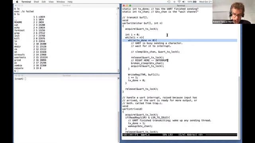
Task: Click the "wakeup(&tx_chan);" line
Action: click(140, 126)
